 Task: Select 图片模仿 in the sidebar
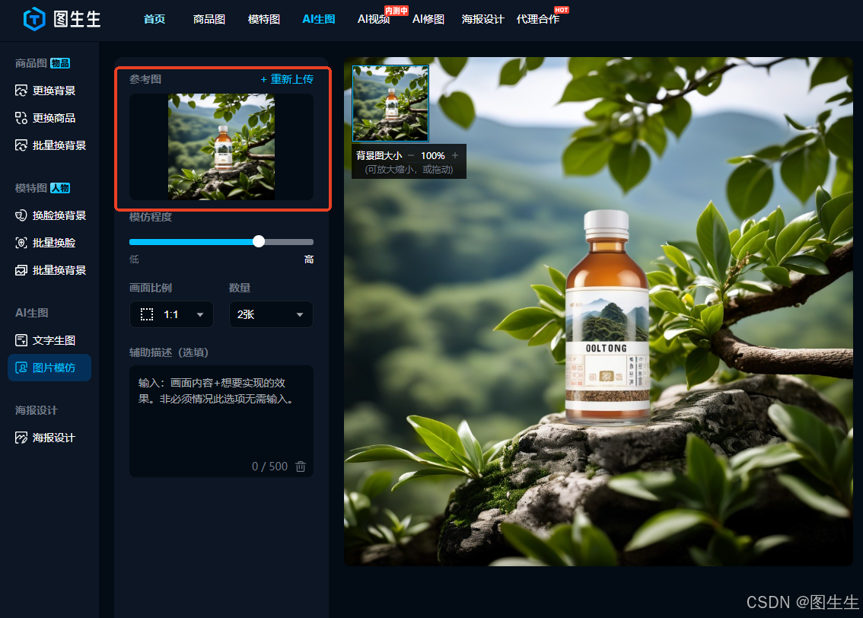tap(49, 368)
